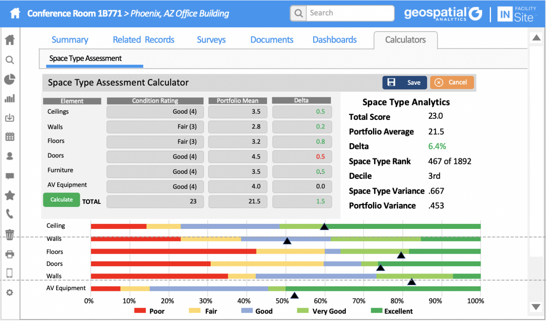546x321 pixels.
Task: Open the Summary tab
Action: 70,40
